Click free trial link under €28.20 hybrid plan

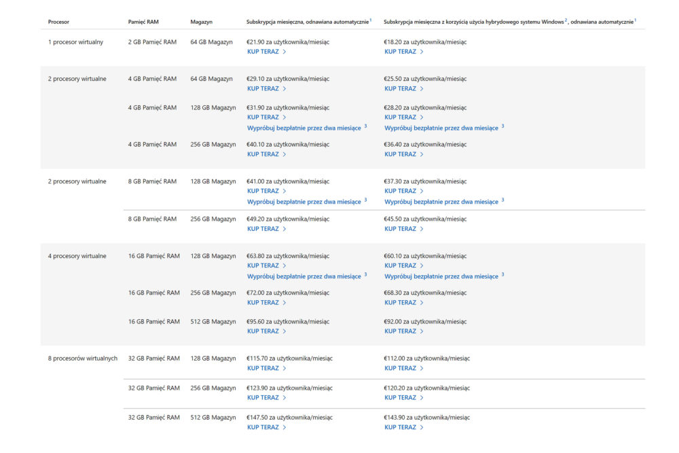pos(441,127)
